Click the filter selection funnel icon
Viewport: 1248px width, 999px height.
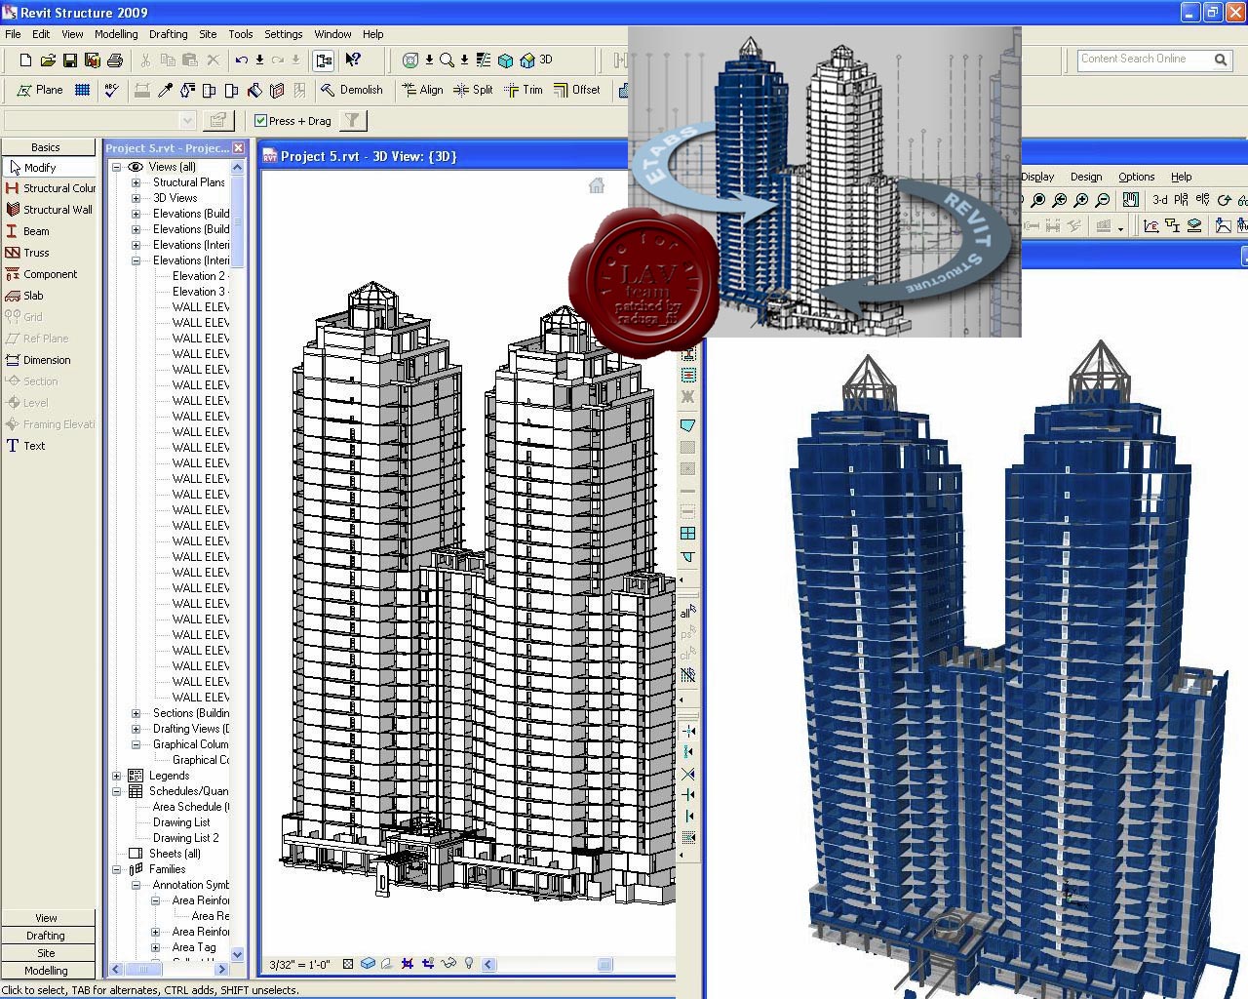point(353,121)
